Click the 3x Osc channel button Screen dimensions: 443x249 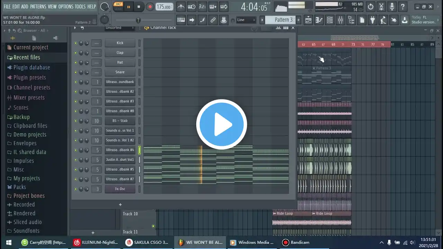pos(120,189)
